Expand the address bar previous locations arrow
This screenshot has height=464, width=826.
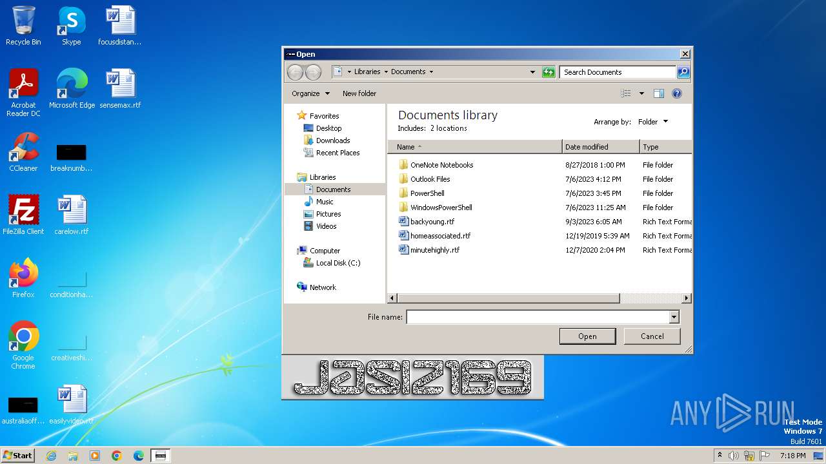tap(532, 72)
